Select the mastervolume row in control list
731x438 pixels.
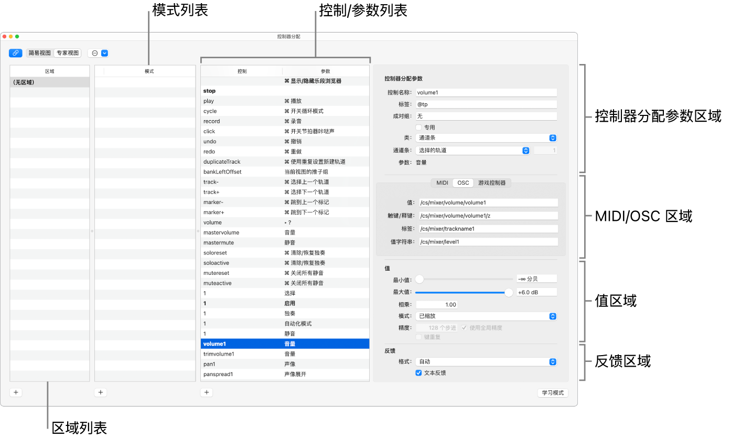pyautogui.click(x=285, y=232)
